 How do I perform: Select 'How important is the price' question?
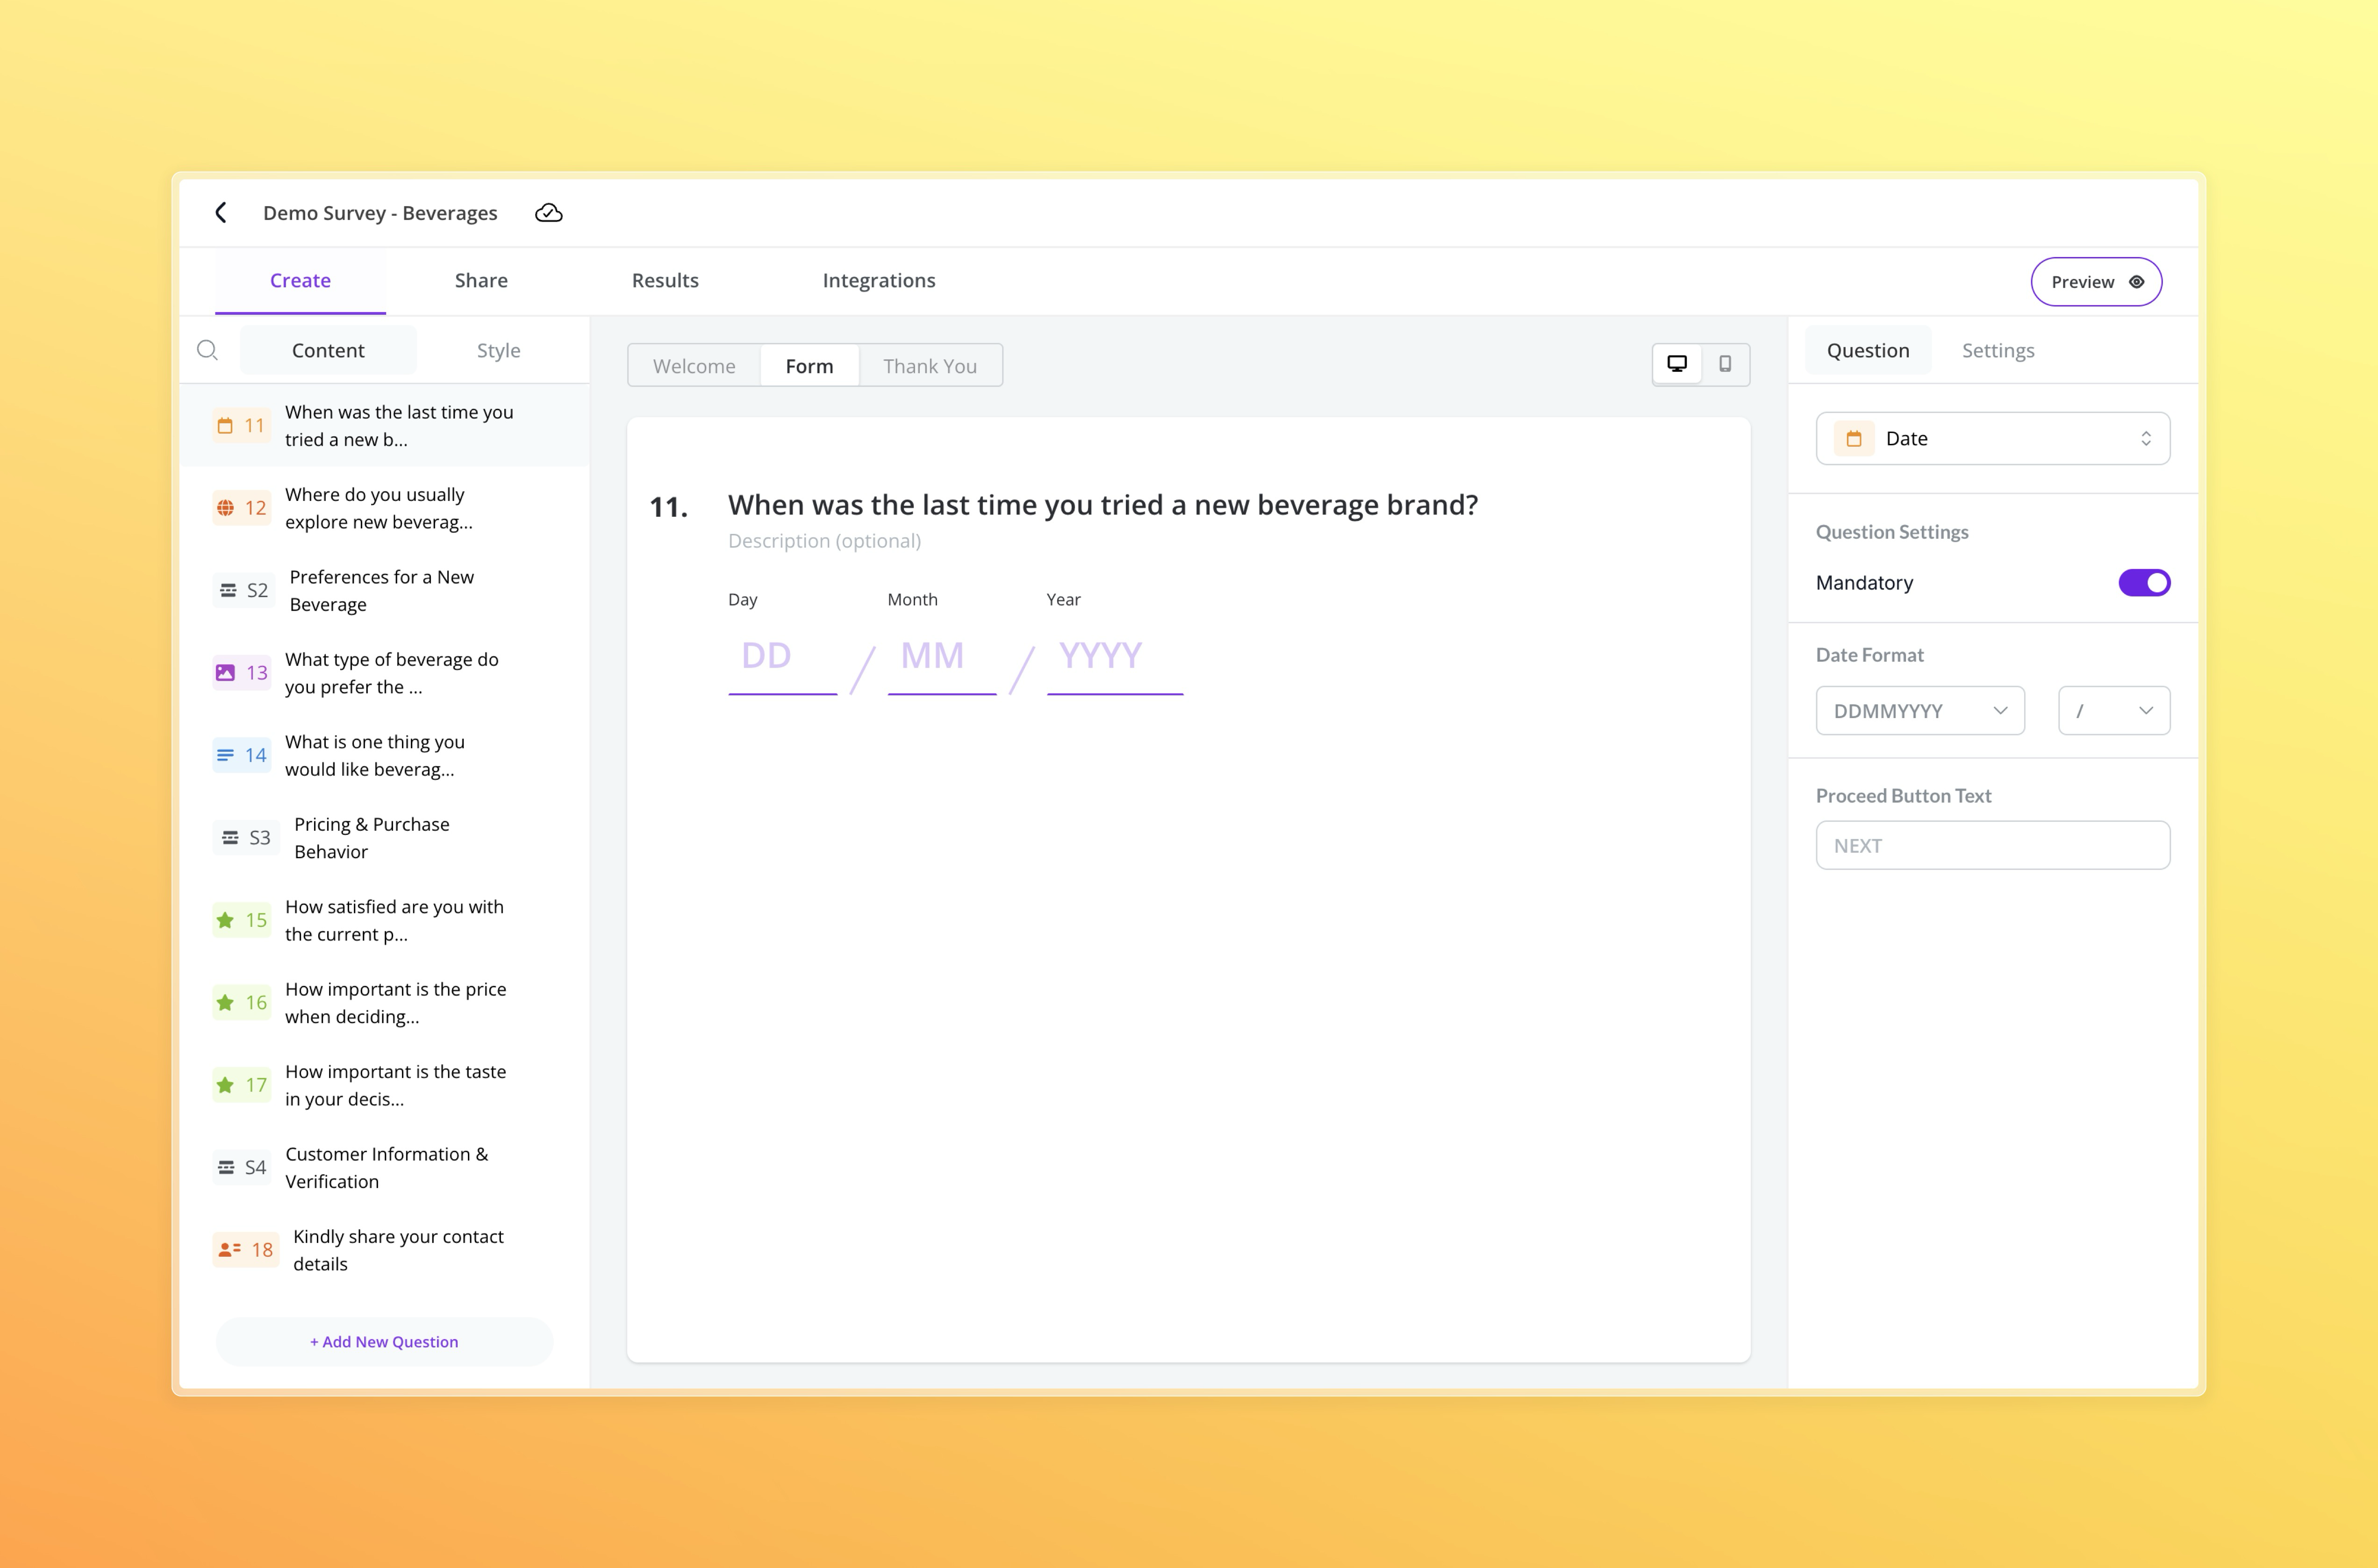point(384,1002)
